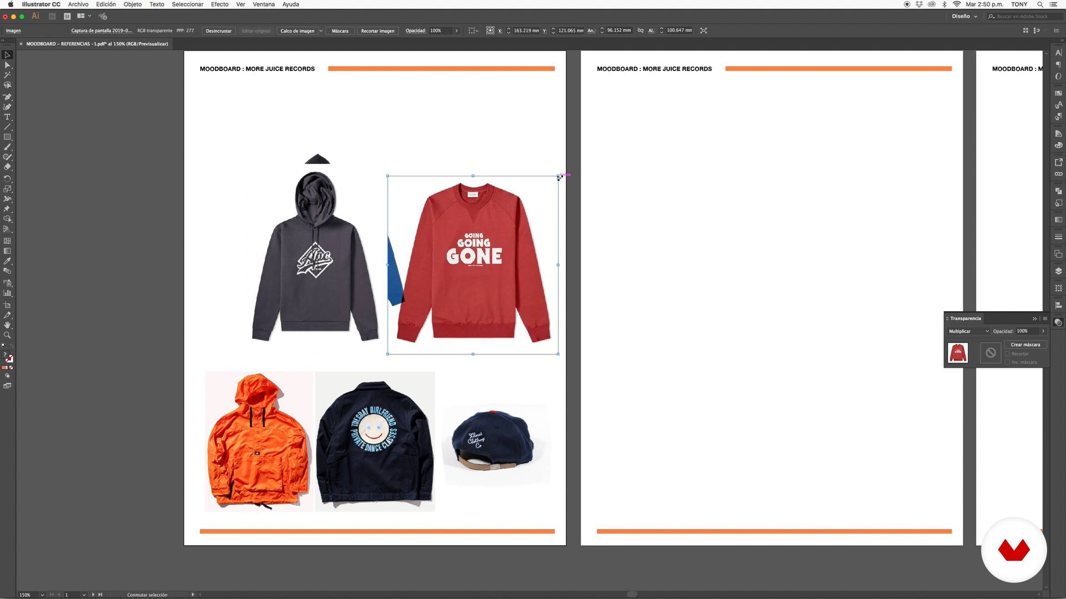Image resolution: width=1066 pixels, height=599 pixels.
Task: Select the Paintbrush tool
Action: coord(7,147)
